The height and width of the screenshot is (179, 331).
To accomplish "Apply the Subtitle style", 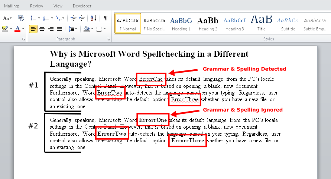I will [288, 23].
